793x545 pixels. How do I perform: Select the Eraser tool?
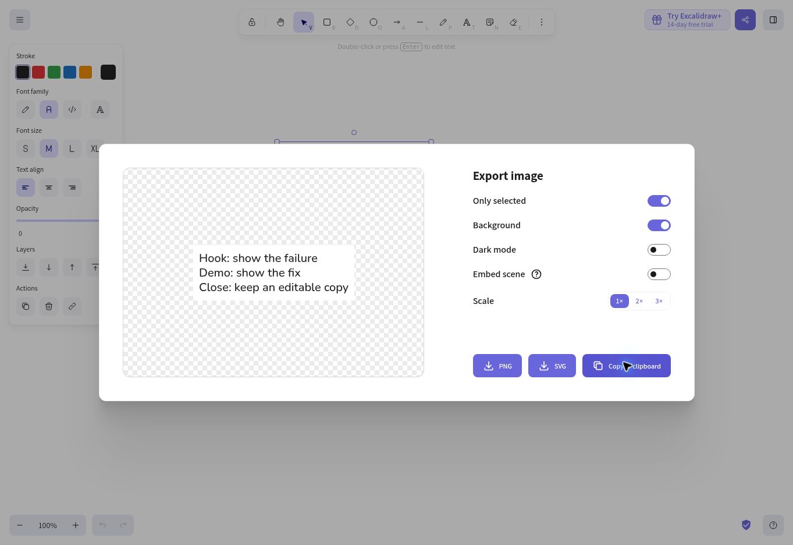click(513, 22)
